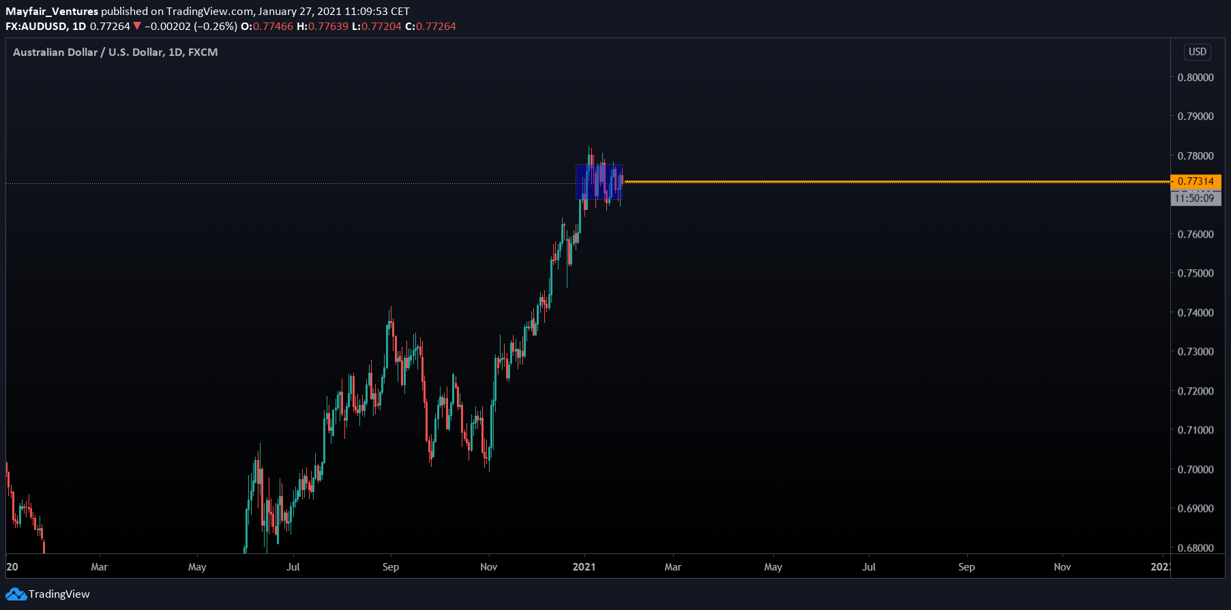1231x610 pixels.
Task: Click the 11:50:09 countdown label
Action: click(x=1196, y=198)
